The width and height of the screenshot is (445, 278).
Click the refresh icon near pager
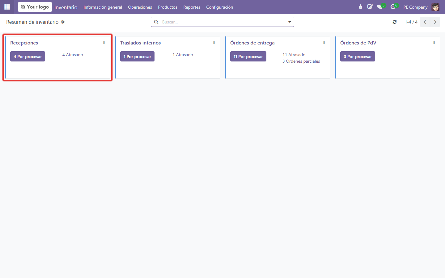(x=395, y=22)
